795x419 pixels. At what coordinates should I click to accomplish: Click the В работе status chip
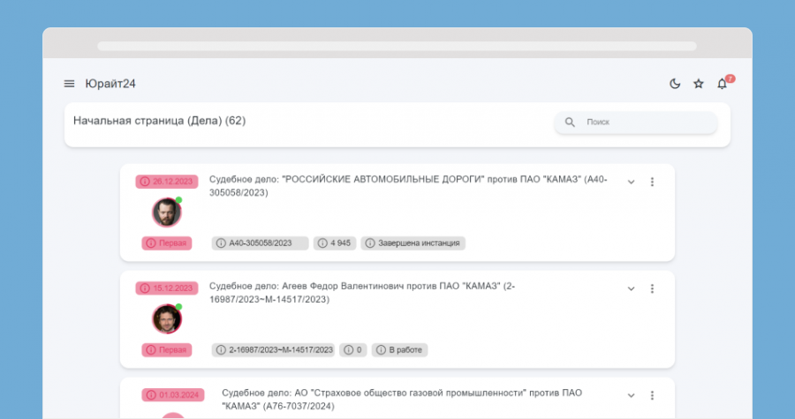pos(400,350)
